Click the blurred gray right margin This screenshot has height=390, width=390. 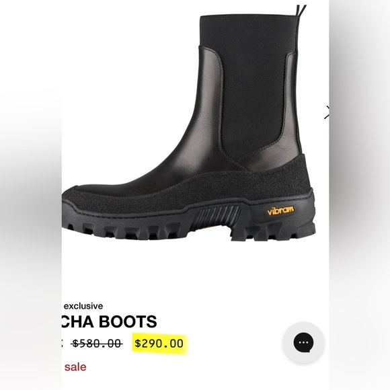[360, 195]
